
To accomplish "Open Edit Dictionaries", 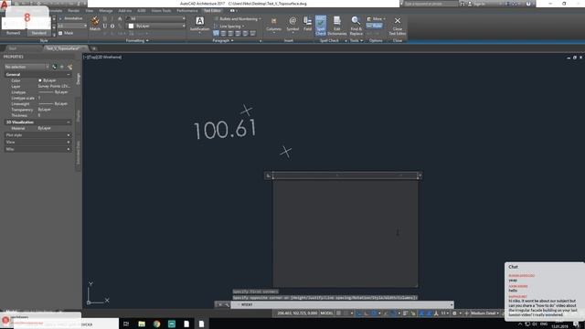I will [337, 26].
